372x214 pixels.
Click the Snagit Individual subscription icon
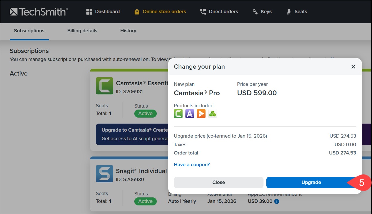[104, 174]
